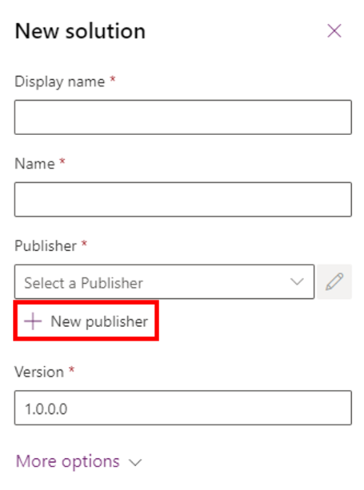The image size is (364, 490).
Task: Click the New solution heading
Action: (80, 31)
